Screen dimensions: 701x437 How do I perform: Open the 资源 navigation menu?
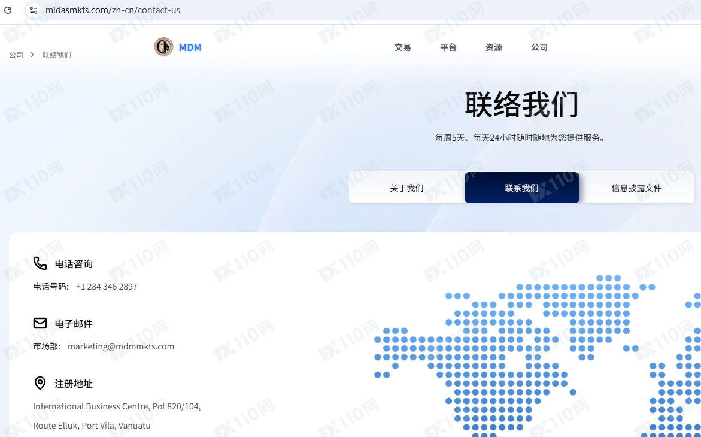[x=493, y=47]
